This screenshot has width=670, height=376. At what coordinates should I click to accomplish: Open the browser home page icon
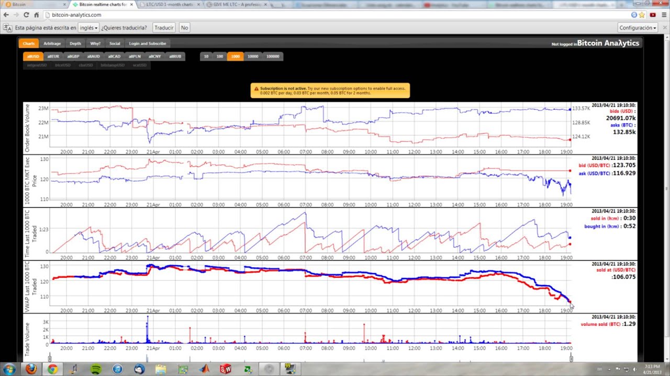(x=37, y=15)
